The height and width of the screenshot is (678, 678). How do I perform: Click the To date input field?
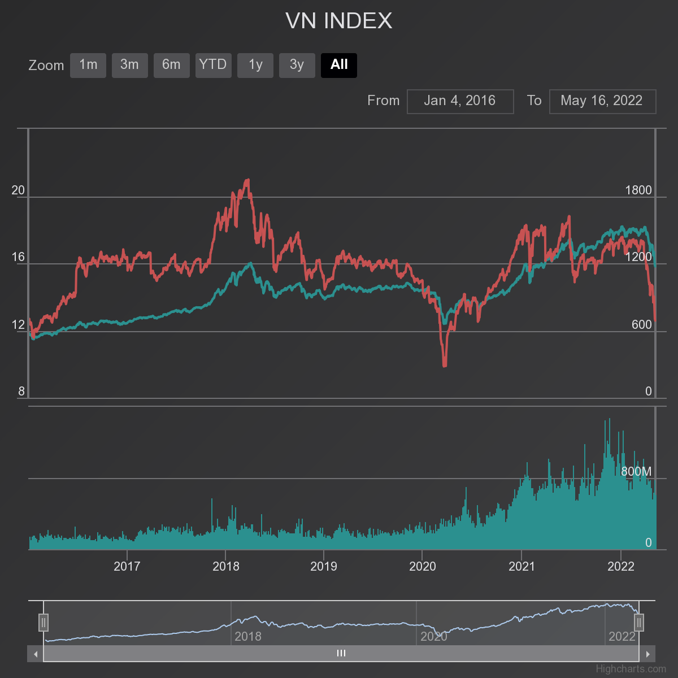[x=602, y=101]
